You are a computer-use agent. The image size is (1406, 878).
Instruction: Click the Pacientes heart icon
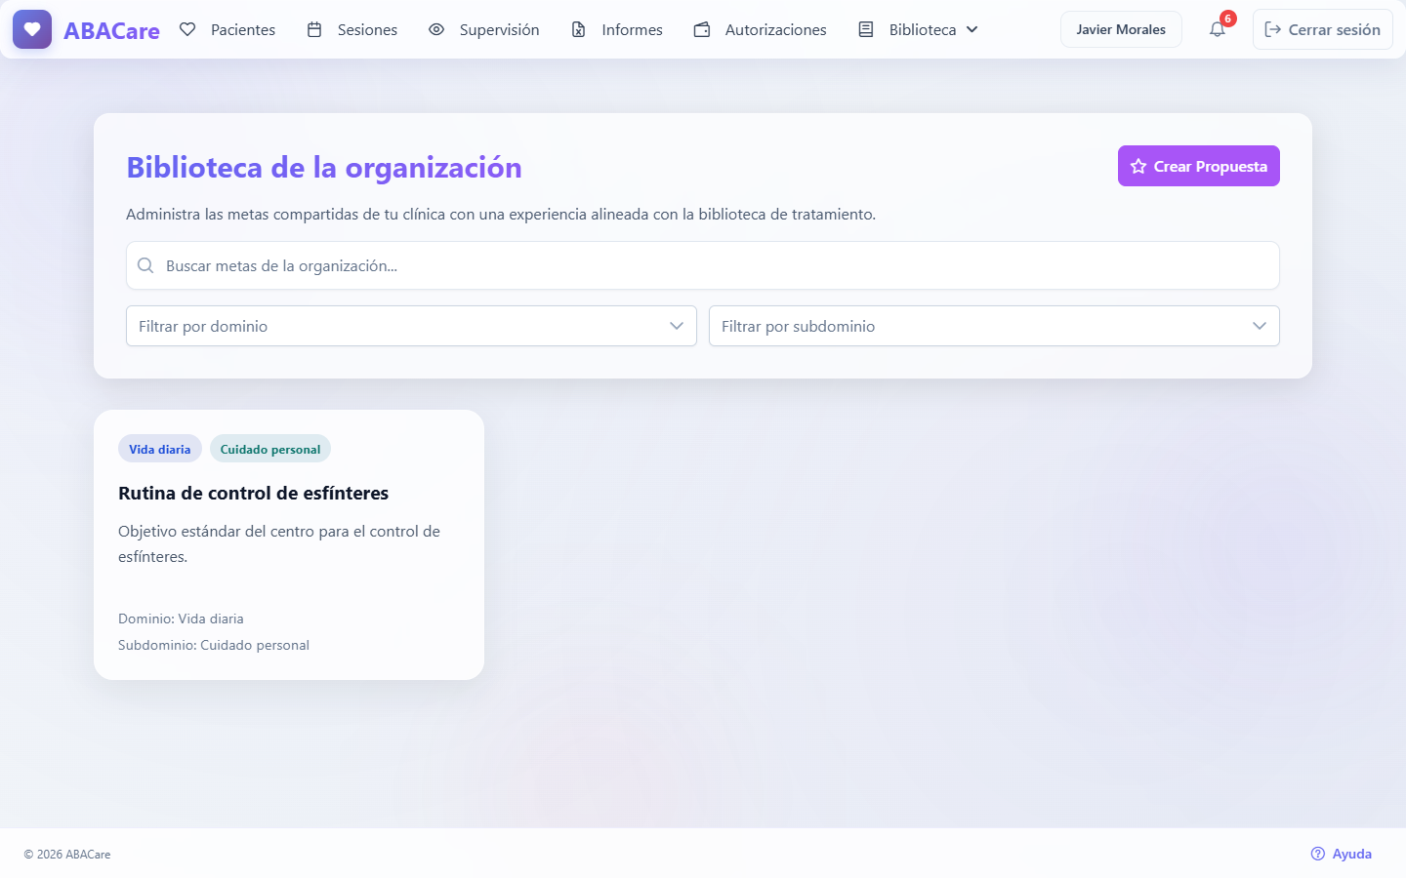(x=187, y=29)
